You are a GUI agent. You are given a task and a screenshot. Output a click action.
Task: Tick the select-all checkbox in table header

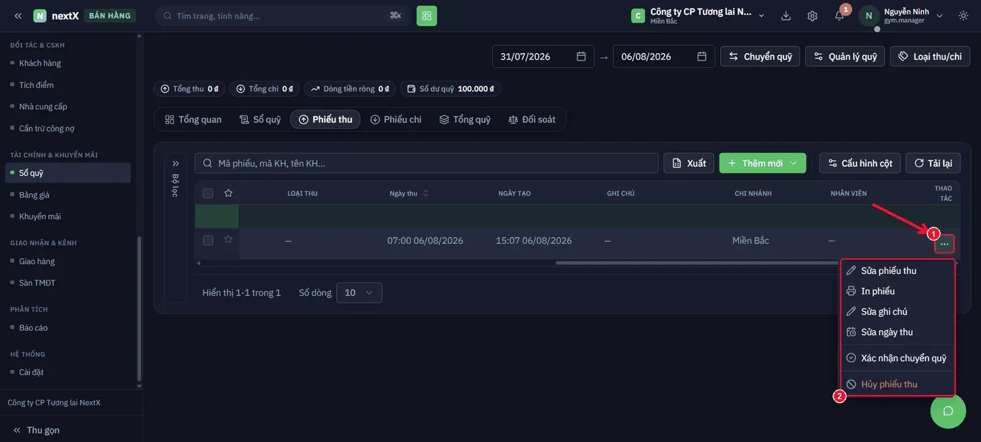pos(208,193)
